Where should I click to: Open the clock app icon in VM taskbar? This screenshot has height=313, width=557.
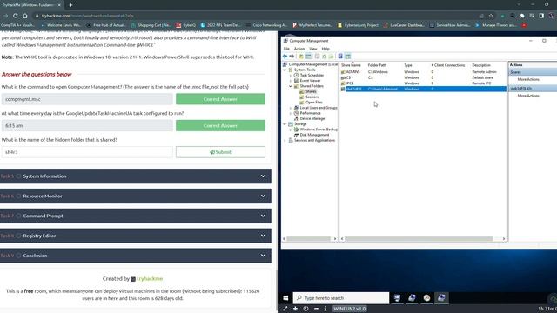(x=426, y=298)
